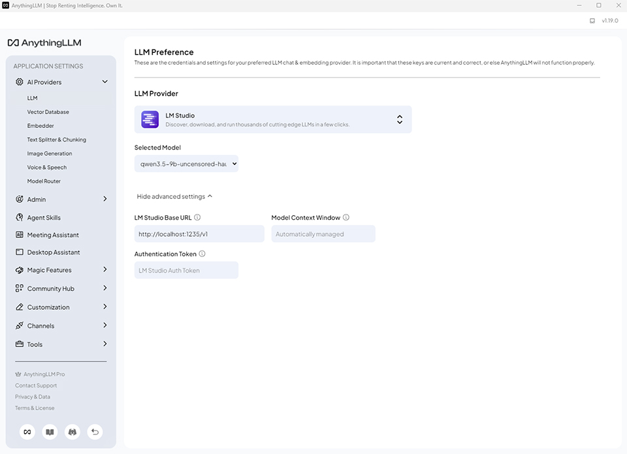This screenshot has height=454, width=627.
Task: Expand the Channels chevron
Action: point(104,325)
